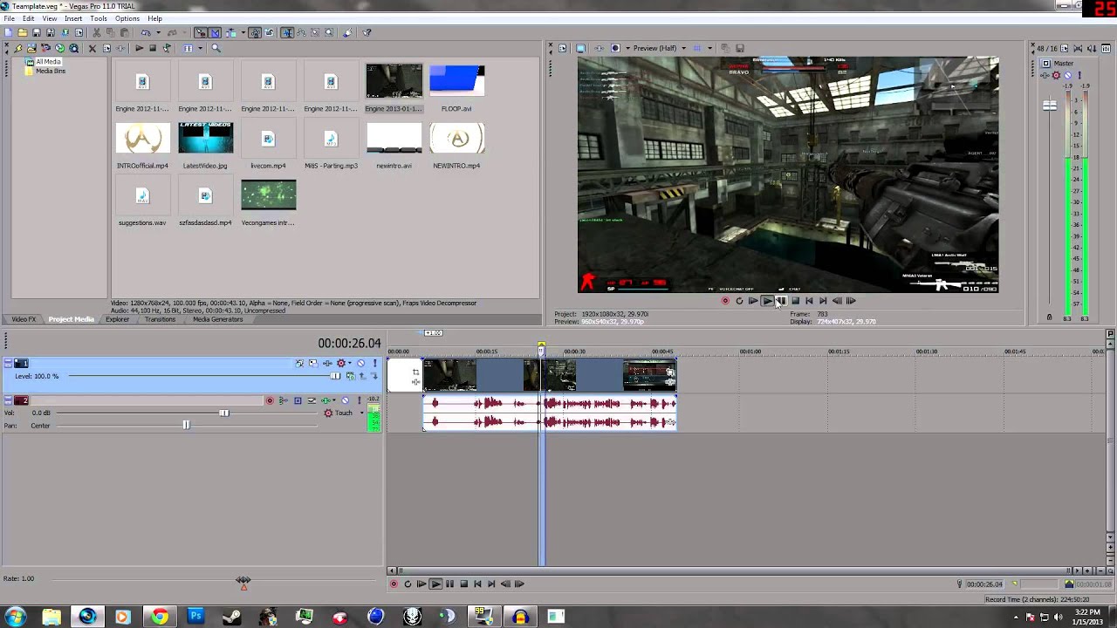Click the Master volume fader
1117x628 pixels.
click(1050, 106)
